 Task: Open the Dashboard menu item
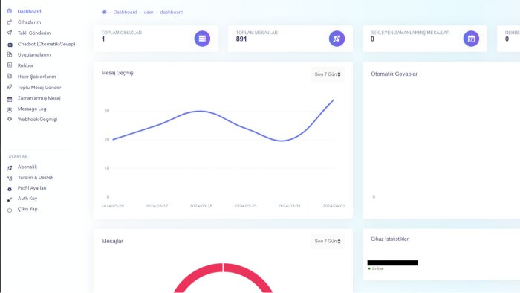(x=29, y=11)
